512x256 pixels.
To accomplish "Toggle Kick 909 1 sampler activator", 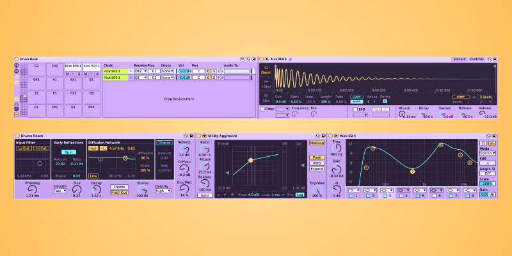I will 261,59.
